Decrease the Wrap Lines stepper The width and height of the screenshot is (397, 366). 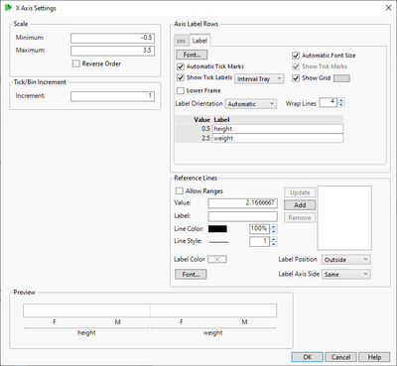(x=341, y=105)
